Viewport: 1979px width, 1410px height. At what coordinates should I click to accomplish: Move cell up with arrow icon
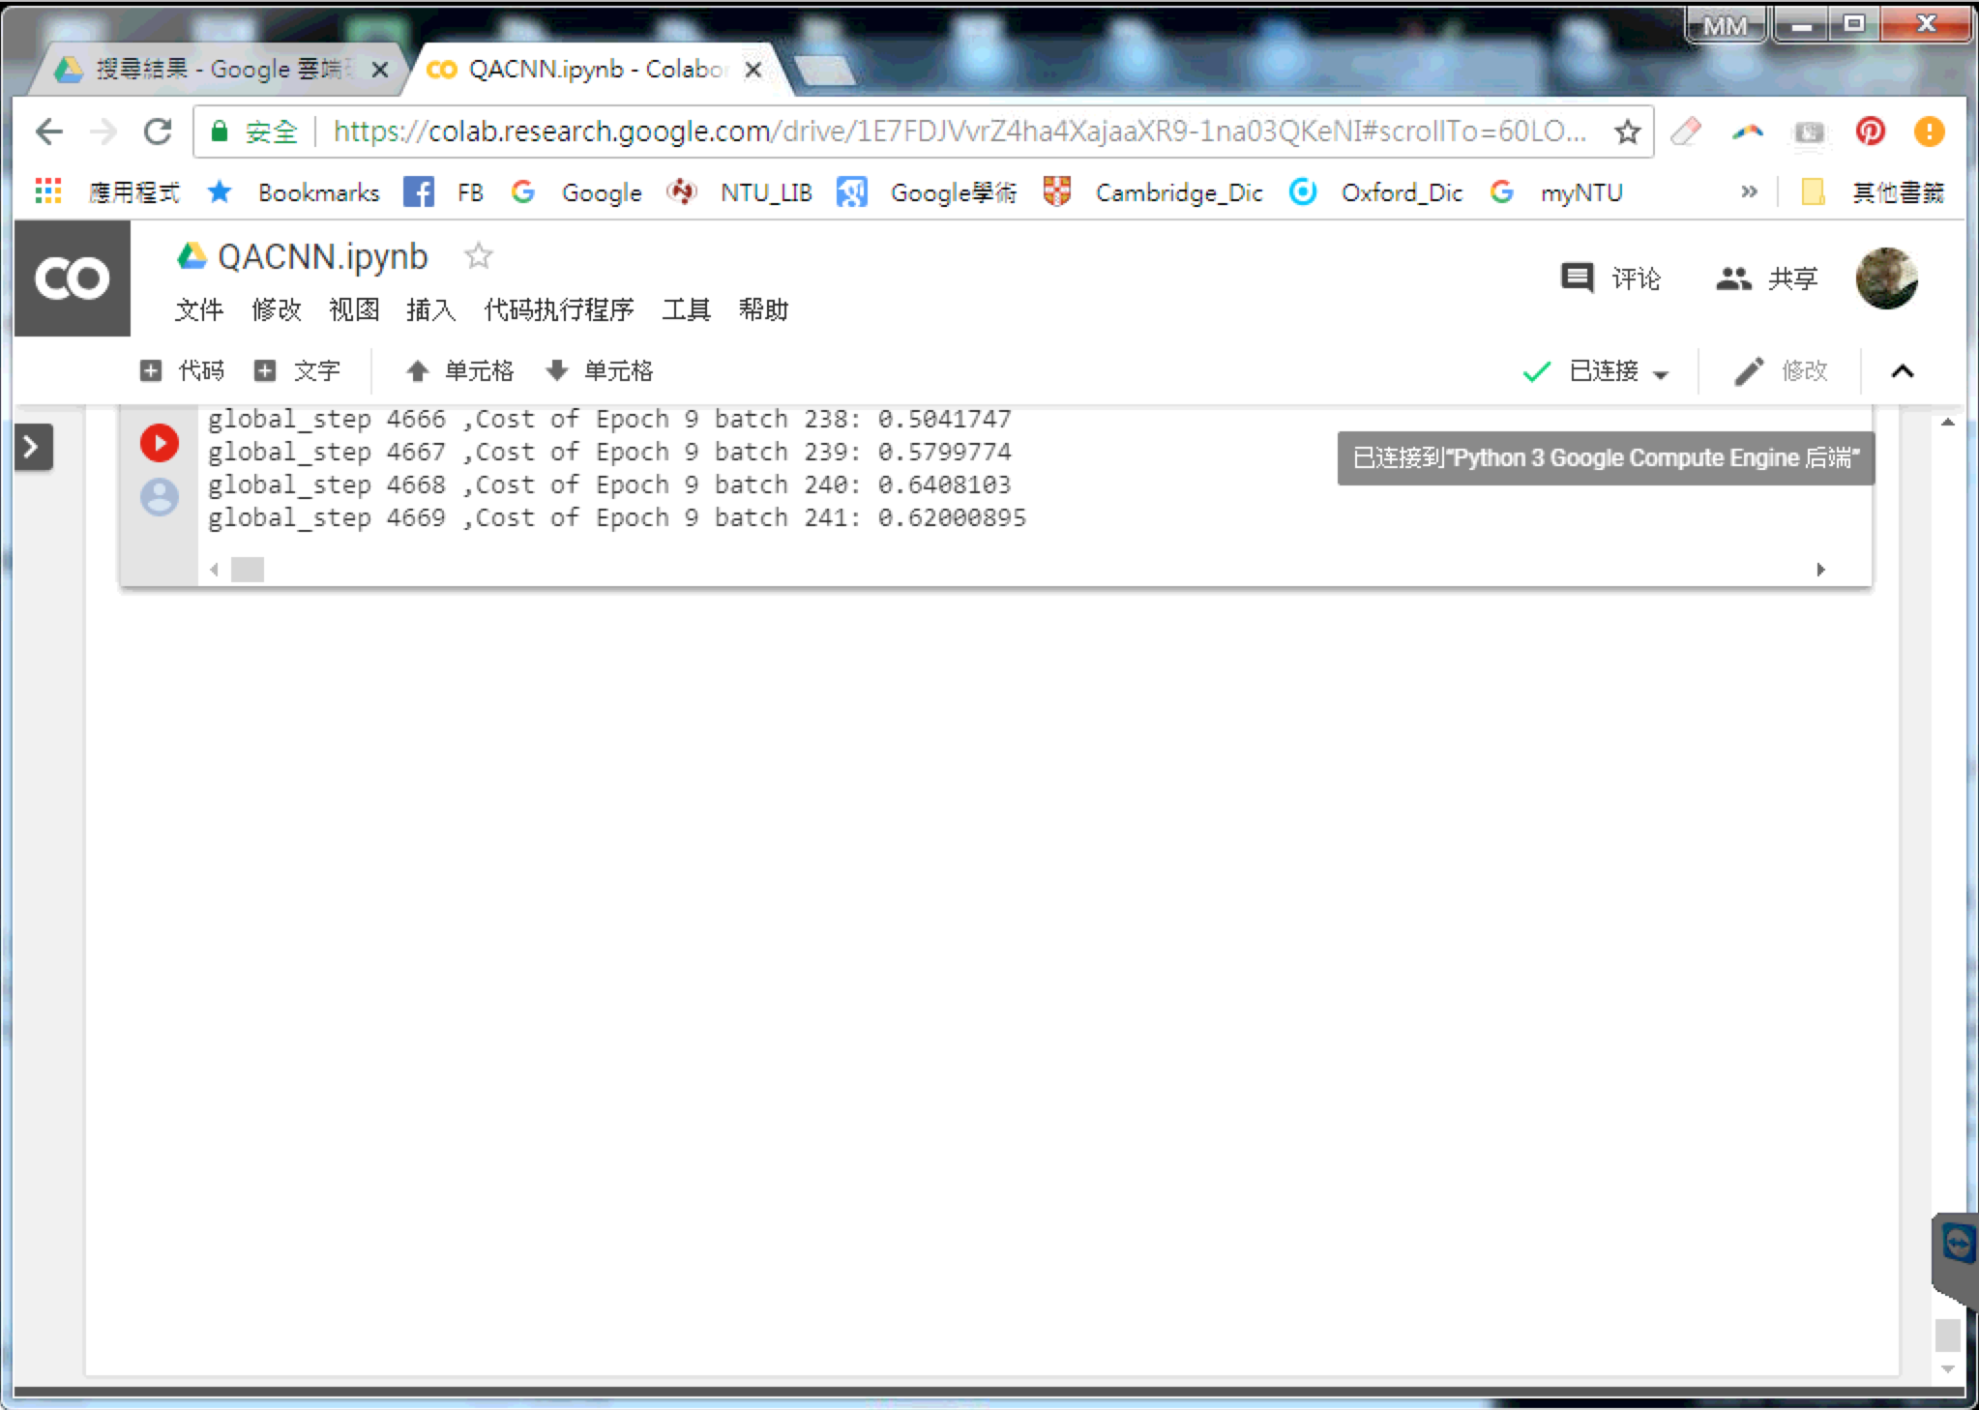(418, 370)
